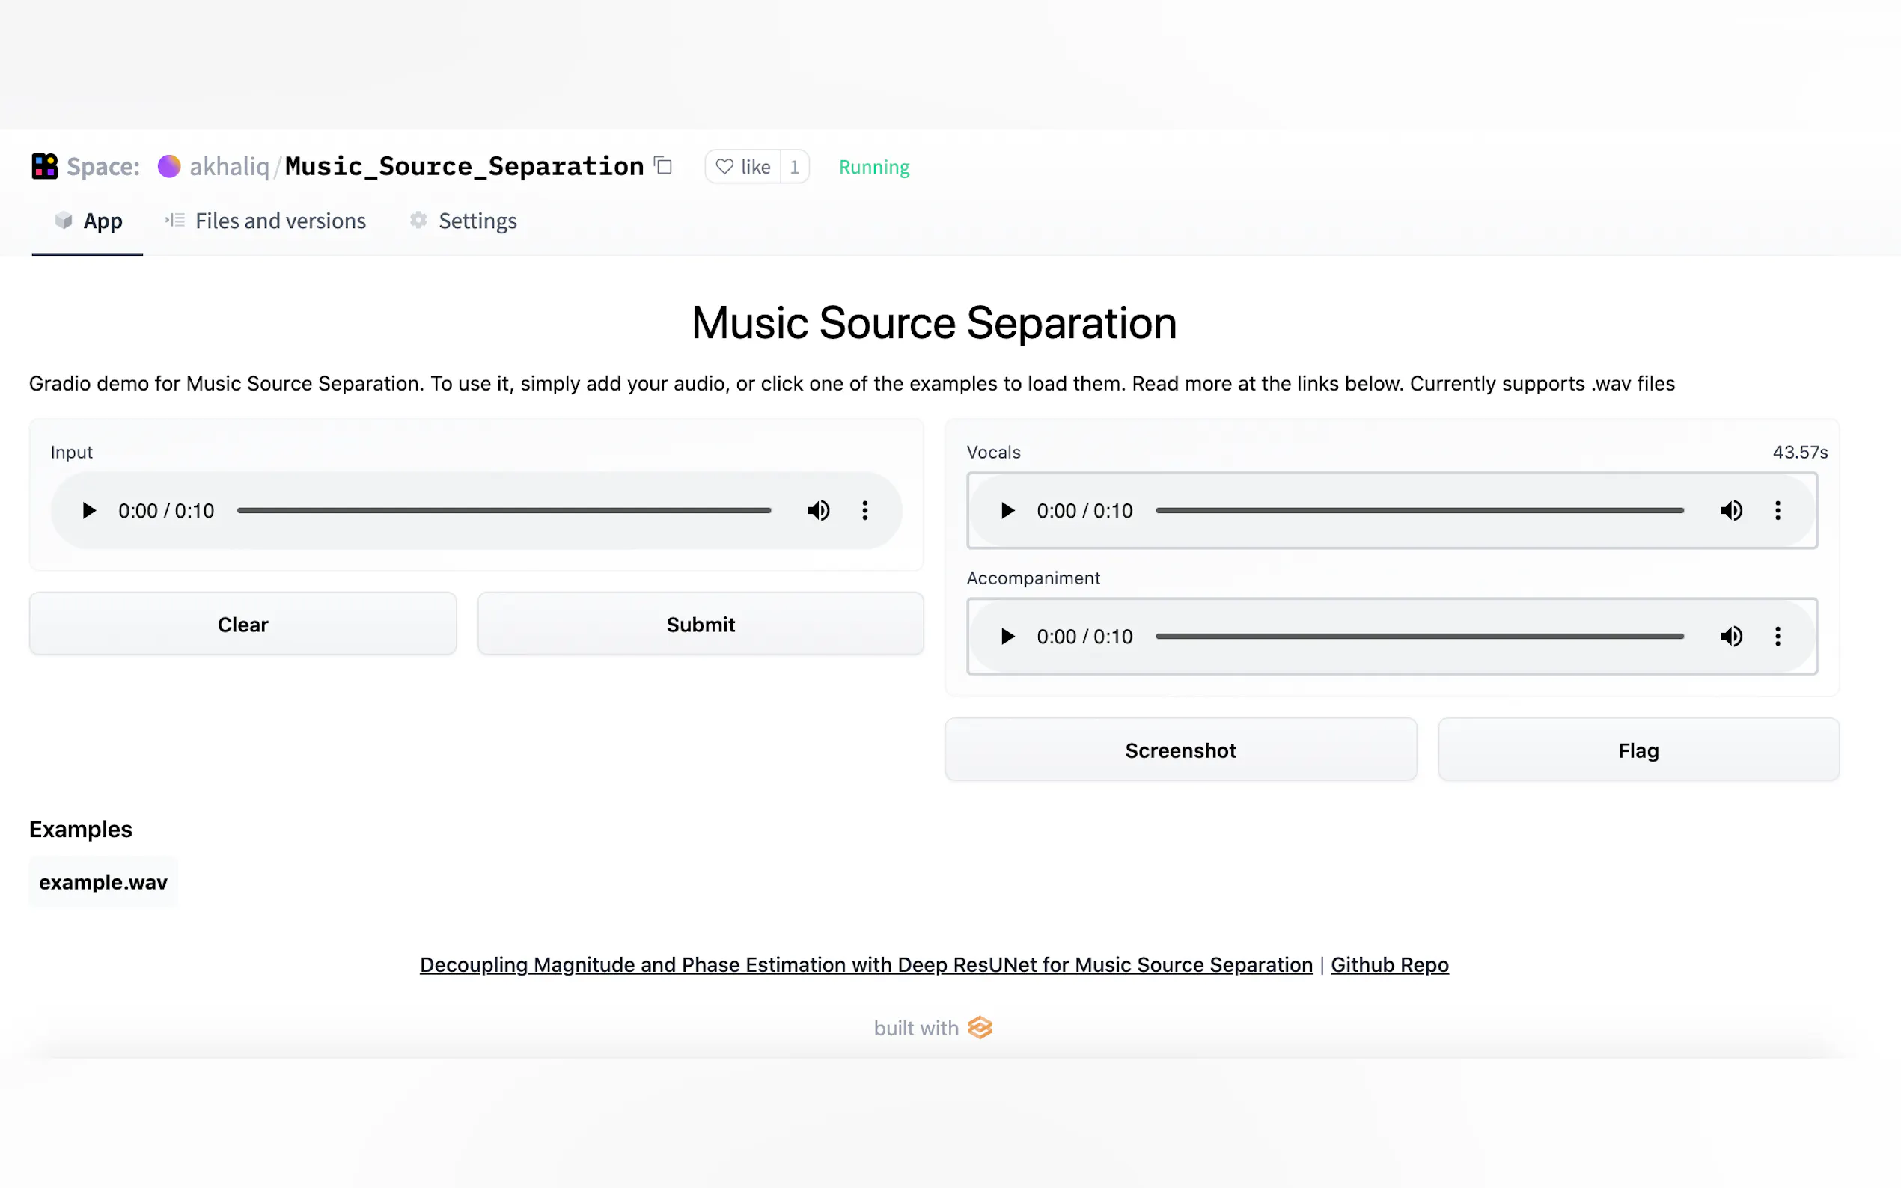Mute the Accompaniment audio volume
This screenshot has width=1901, height=1188.
pos(1730,637)
